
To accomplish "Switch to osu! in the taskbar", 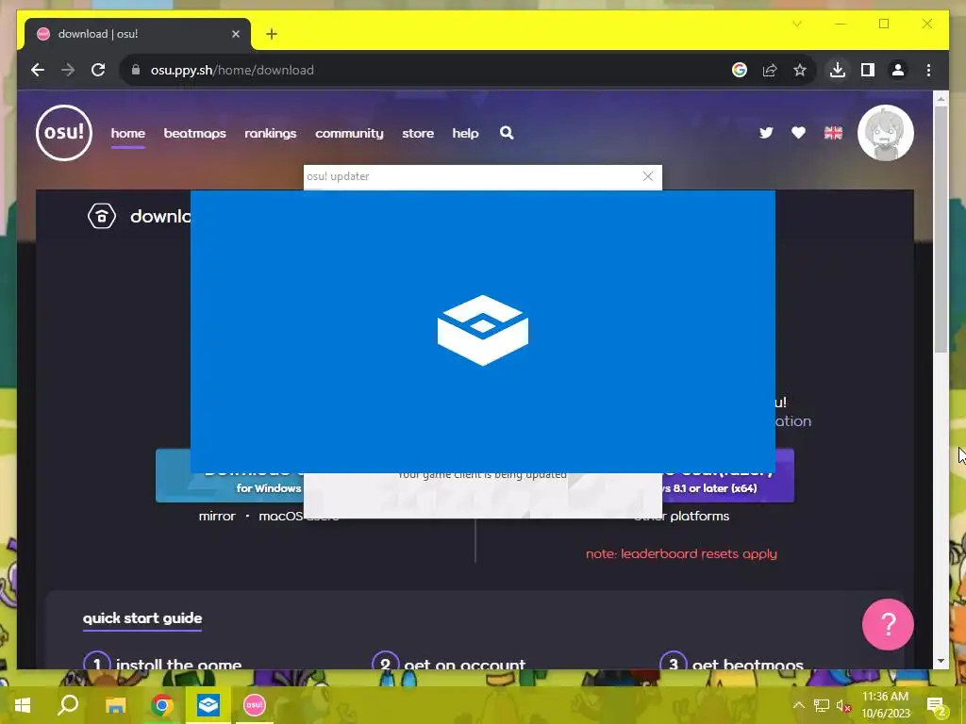I will (x=255, y=705).
